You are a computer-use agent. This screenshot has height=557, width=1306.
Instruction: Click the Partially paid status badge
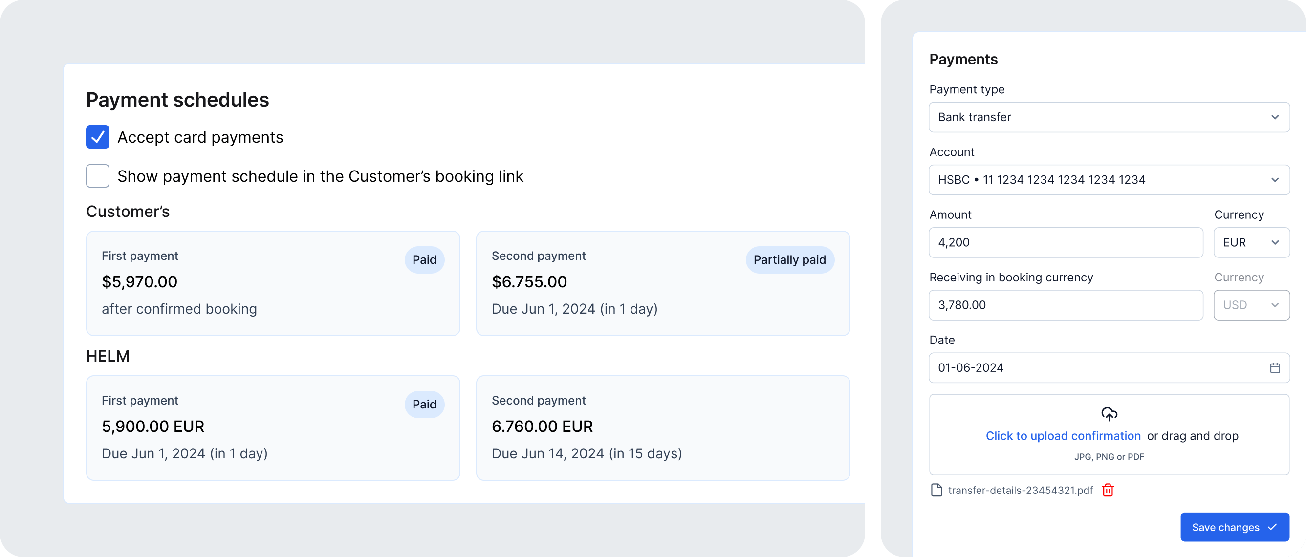pyautogui.click(x=789, y=260)
